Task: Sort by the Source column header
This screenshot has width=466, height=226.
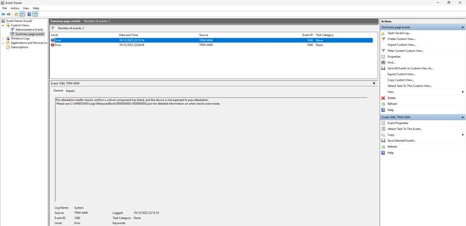Action: [x=227, y=35]
